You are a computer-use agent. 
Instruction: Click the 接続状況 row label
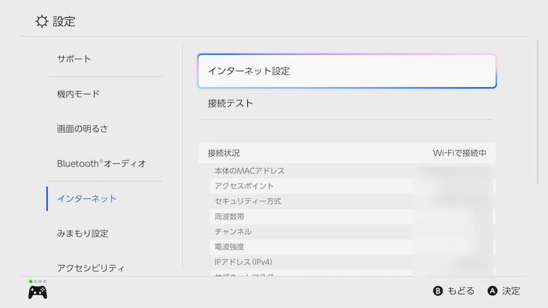(x=224, y=153)
